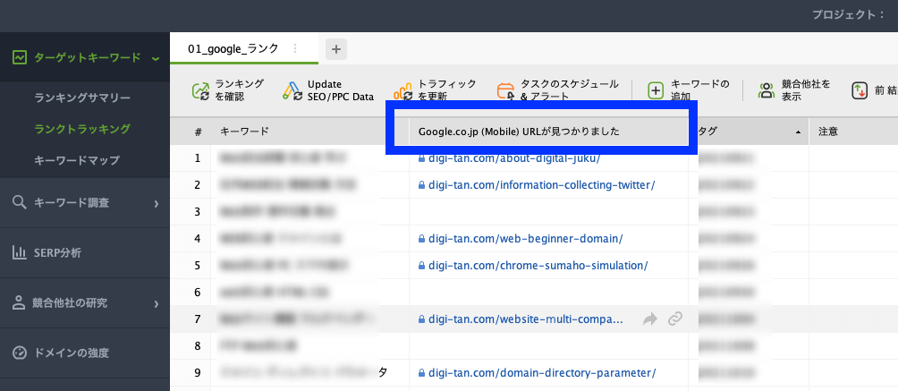
Task: Click the ターゲットキーワード chart icon in sidebar
Action: tap(20, 57)
